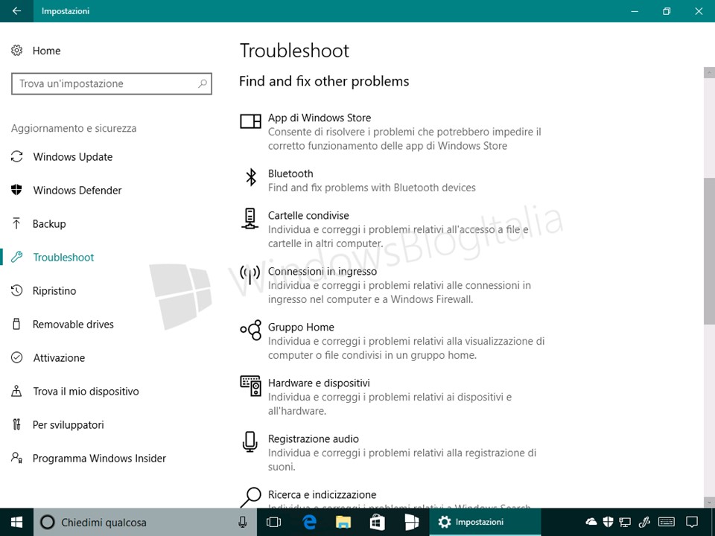Image resolution: width=715 pixels, height=536 pixels.
Task: Click the back arrow in title bar
Action: 16,11
